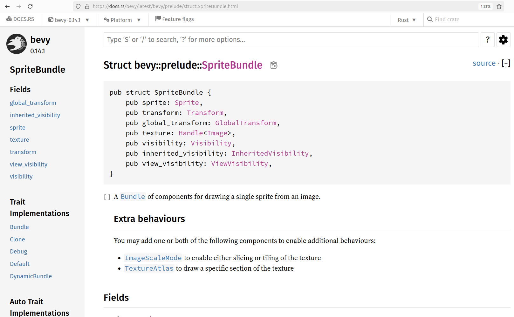Viewport: 514px width, 317px height.
Task: Click the Extra behaviours section heading
Action: click(x=149, y=219)
